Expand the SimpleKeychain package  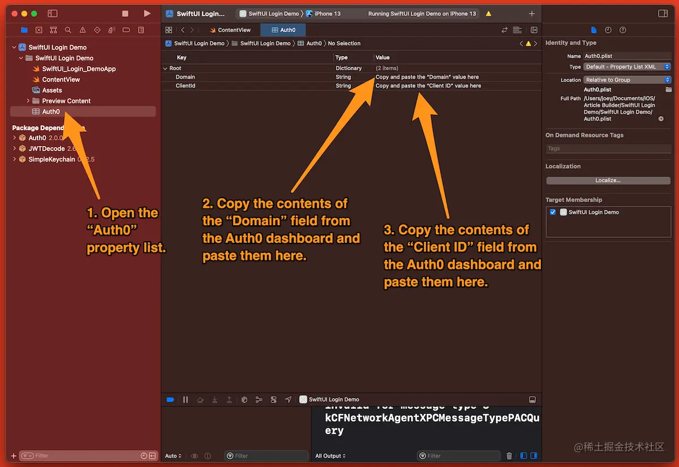pos(14,159)
